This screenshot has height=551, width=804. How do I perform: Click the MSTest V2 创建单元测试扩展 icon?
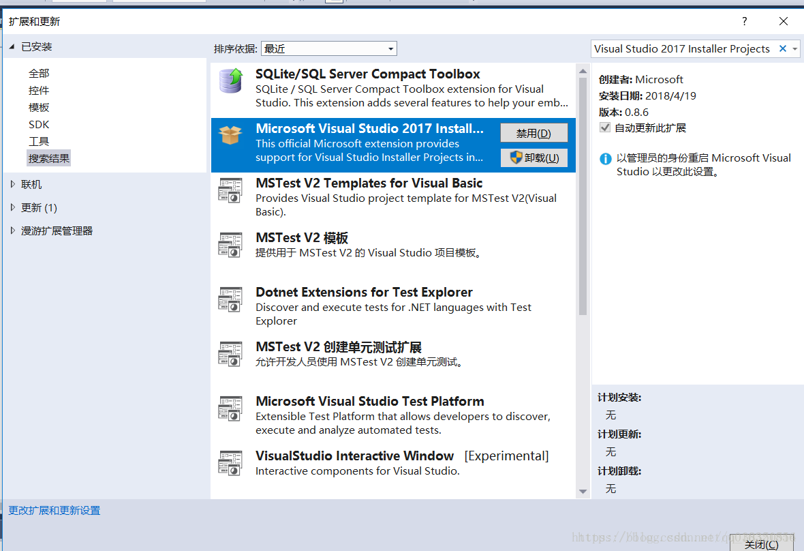[230, 353]
